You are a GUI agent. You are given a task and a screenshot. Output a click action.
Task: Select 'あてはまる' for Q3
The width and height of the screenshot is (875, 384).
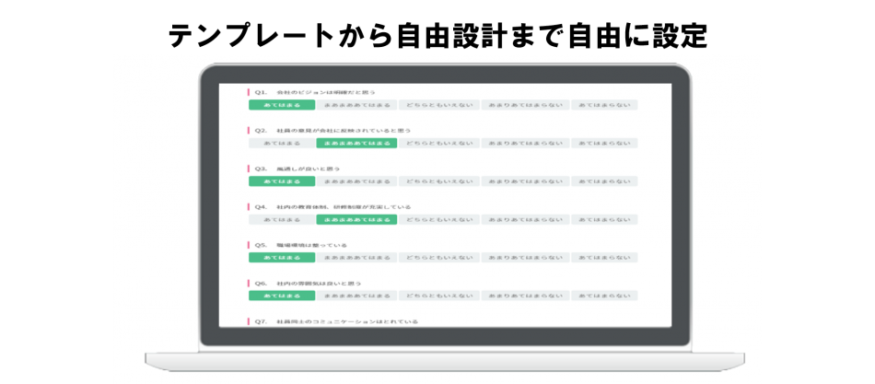281,181
